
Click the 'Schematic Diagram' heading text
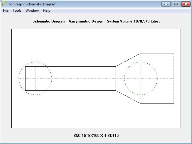coord(49,21)
